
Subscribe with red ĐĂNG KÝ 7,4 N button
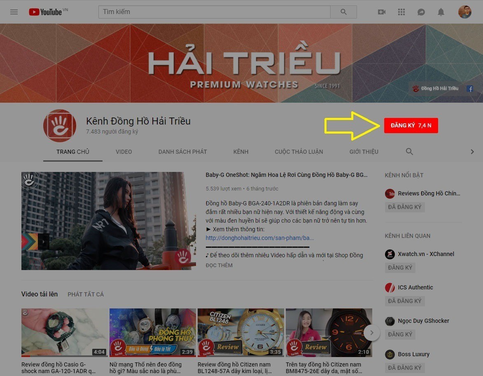pos(411,125)
